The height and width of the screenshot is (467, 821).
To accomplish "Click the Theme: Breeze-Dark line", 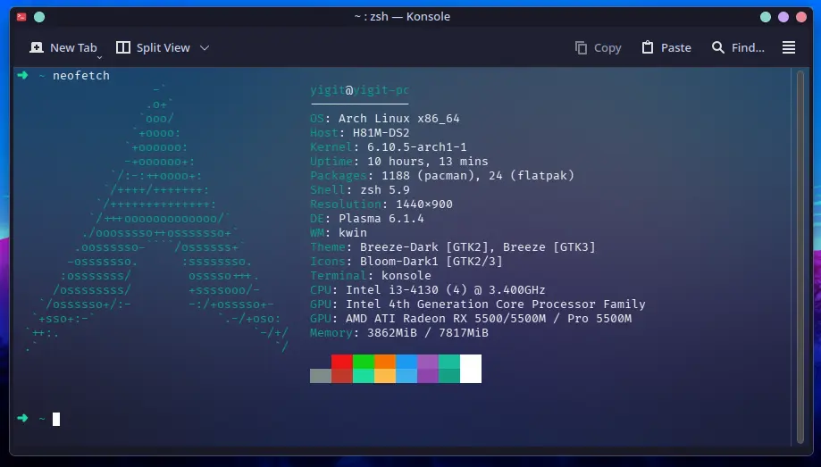I will (x=453, y=247).
